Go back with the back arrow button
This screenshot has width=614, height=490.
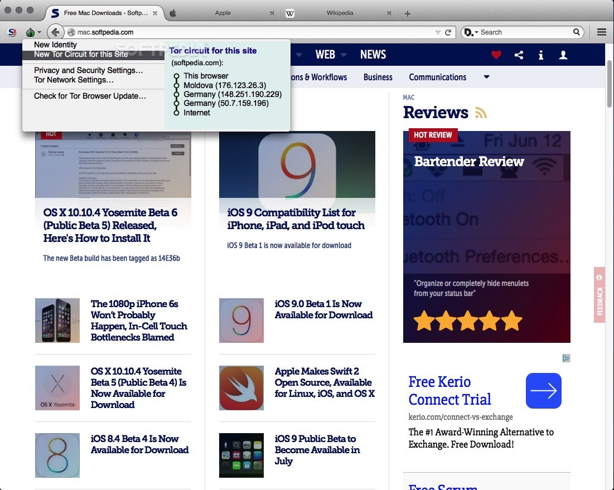tap(55, 32)
